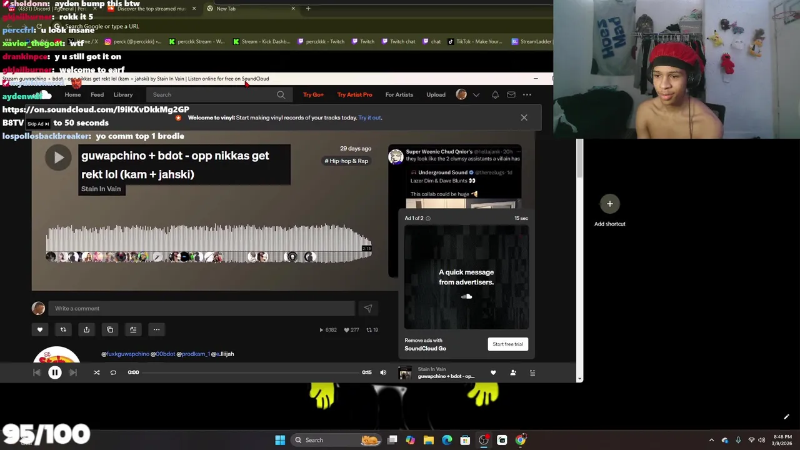Image resolution: width=800 pixels, height=450 pixels.
Task: Open the messages envelope
Action: pos(511,95)
